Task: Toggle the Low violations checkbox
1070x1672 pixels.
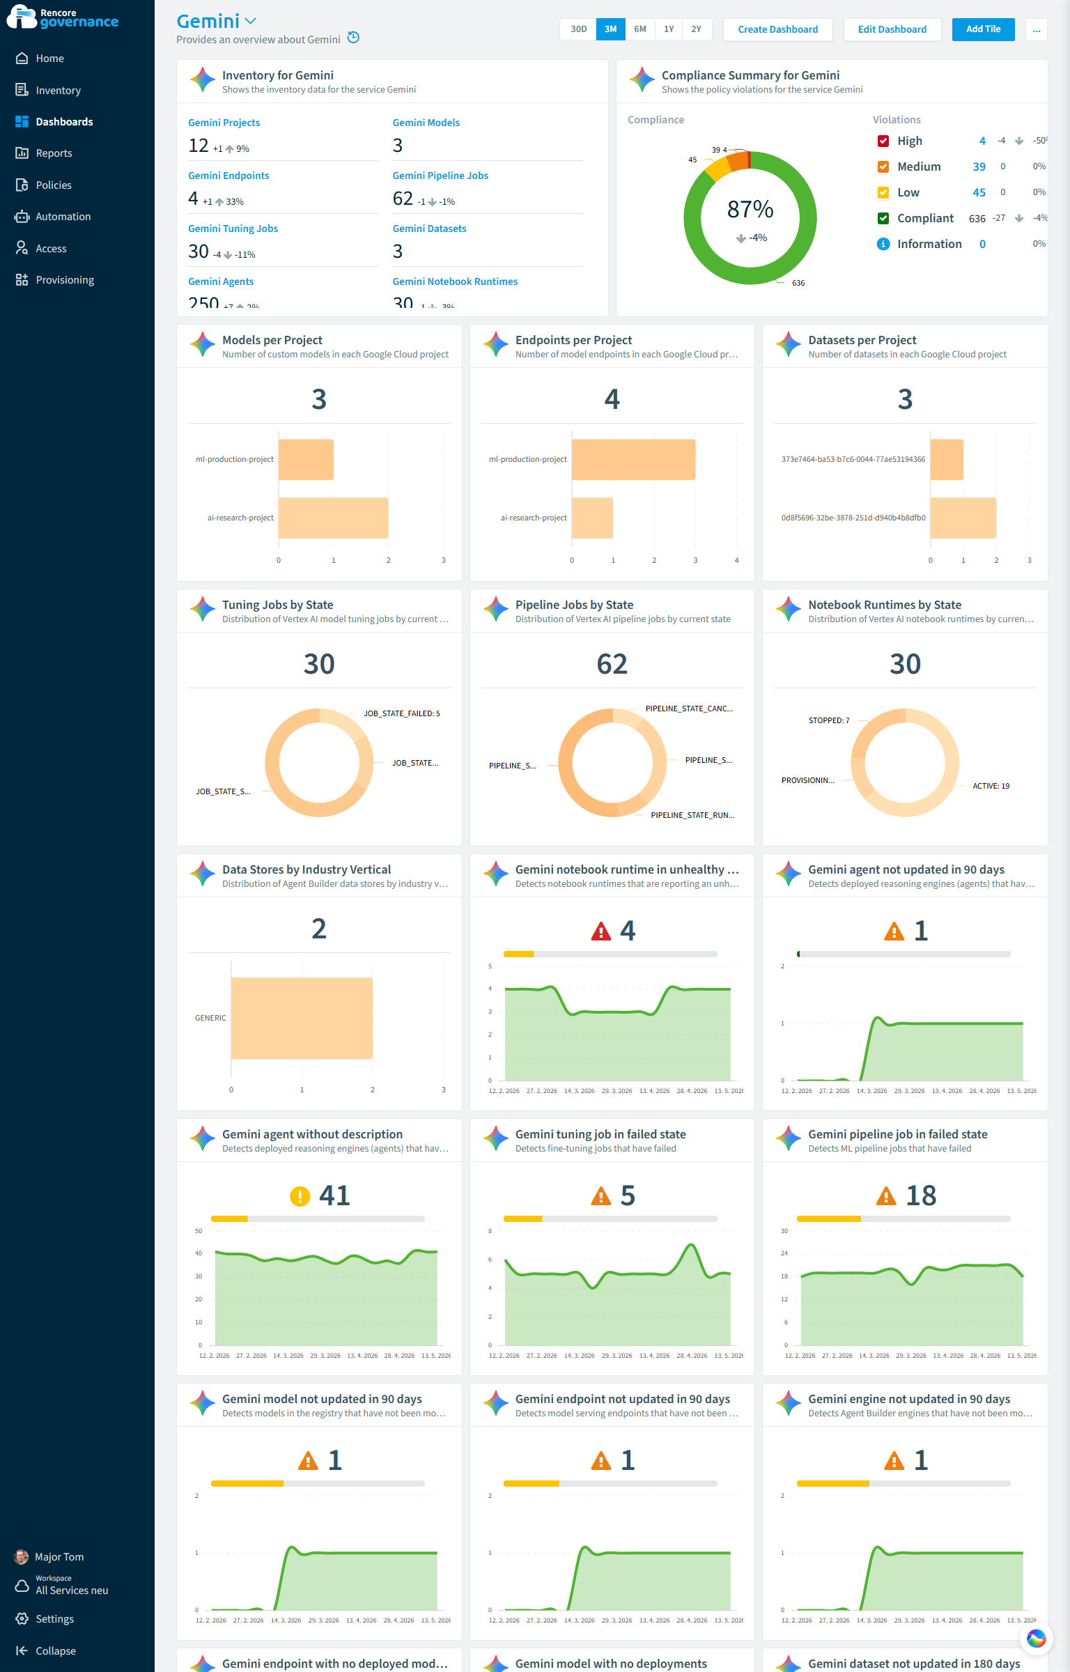Action: (x=883, y=192)
